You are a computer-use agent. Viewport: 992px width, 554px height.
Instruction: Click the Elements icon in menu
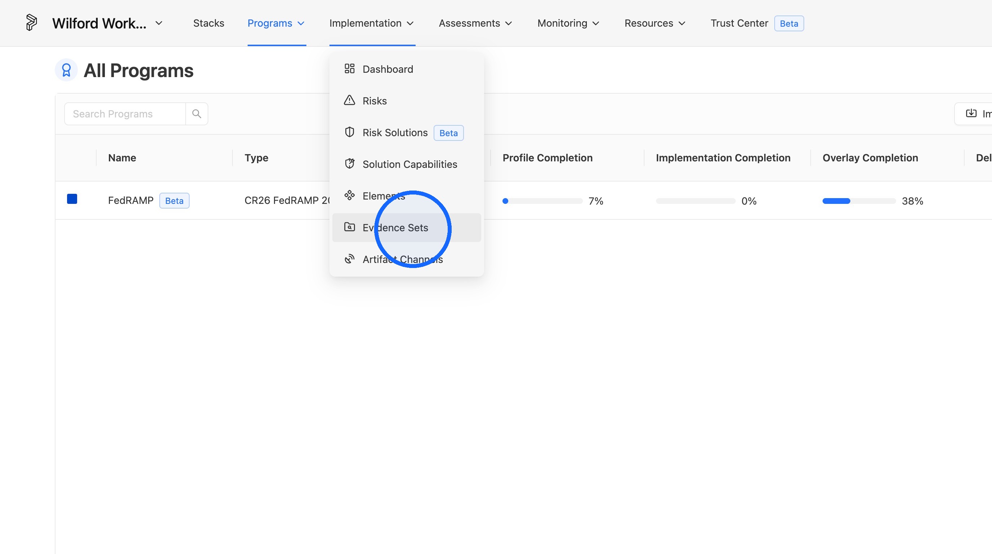pyautogui.click(x=349, y=196)
